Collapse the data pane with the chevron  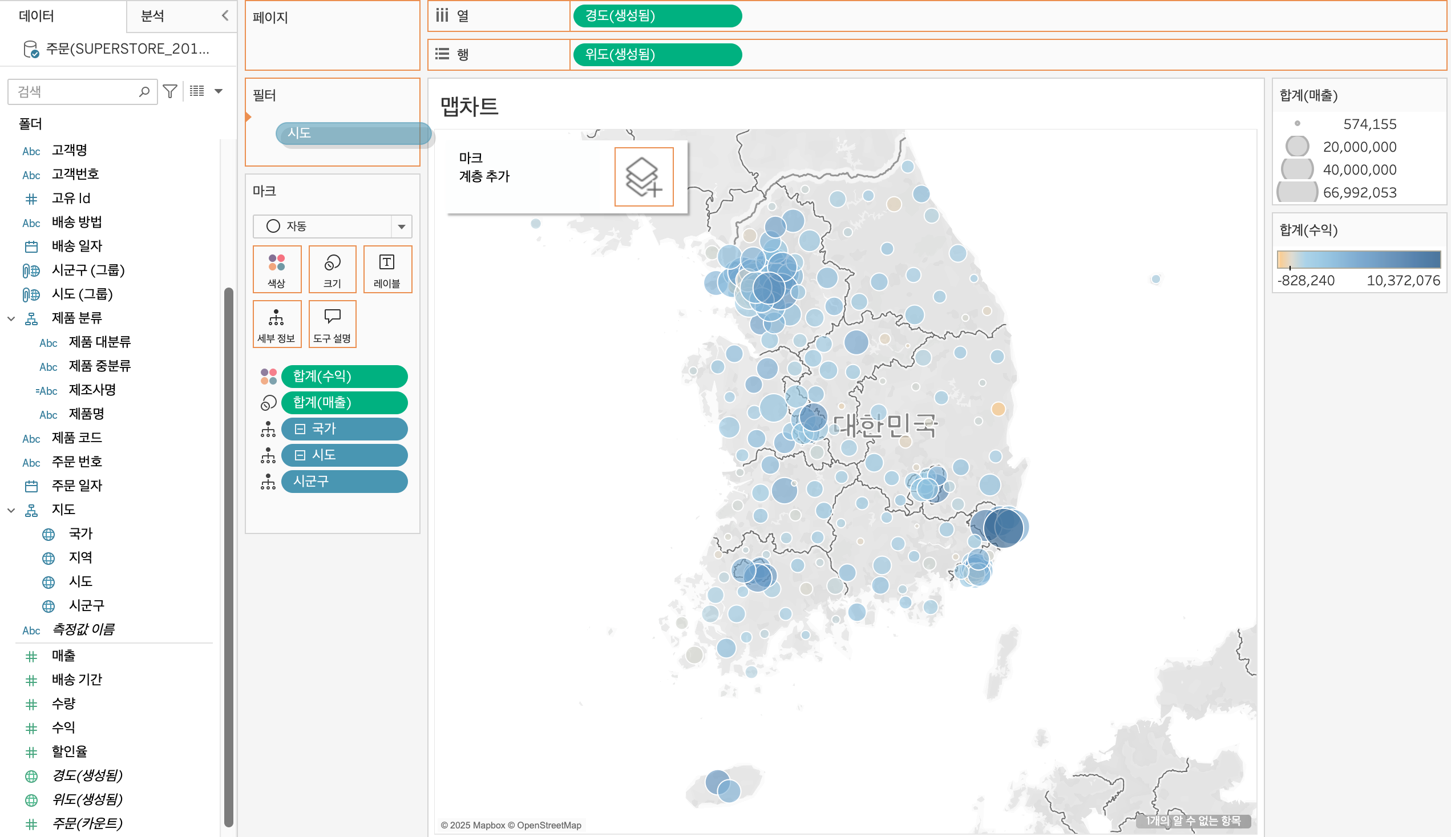(225, 15)
